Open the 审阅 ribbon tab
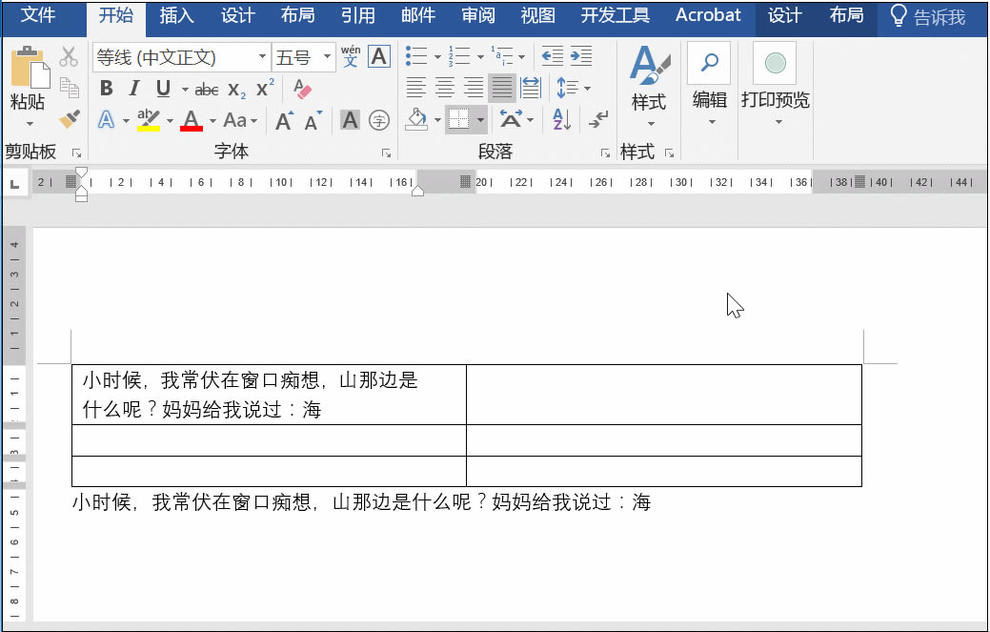 click(477, 16)
